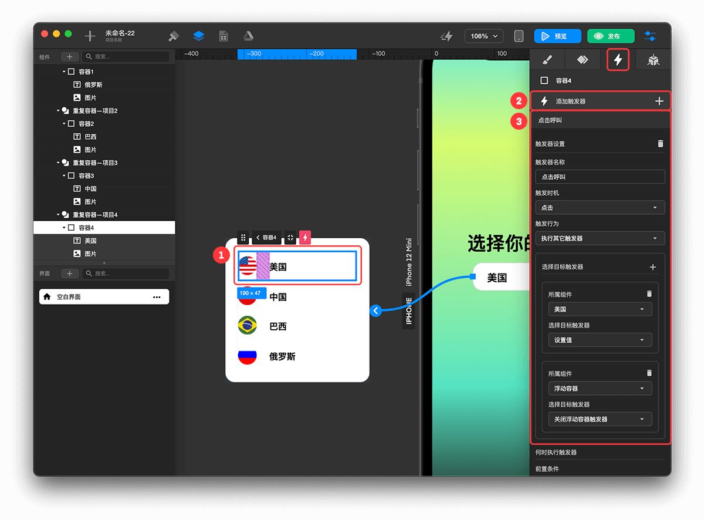Click the triangular drive-style icon in top toolbar
This screenshot has width=704, height=520.
point(248,36)
